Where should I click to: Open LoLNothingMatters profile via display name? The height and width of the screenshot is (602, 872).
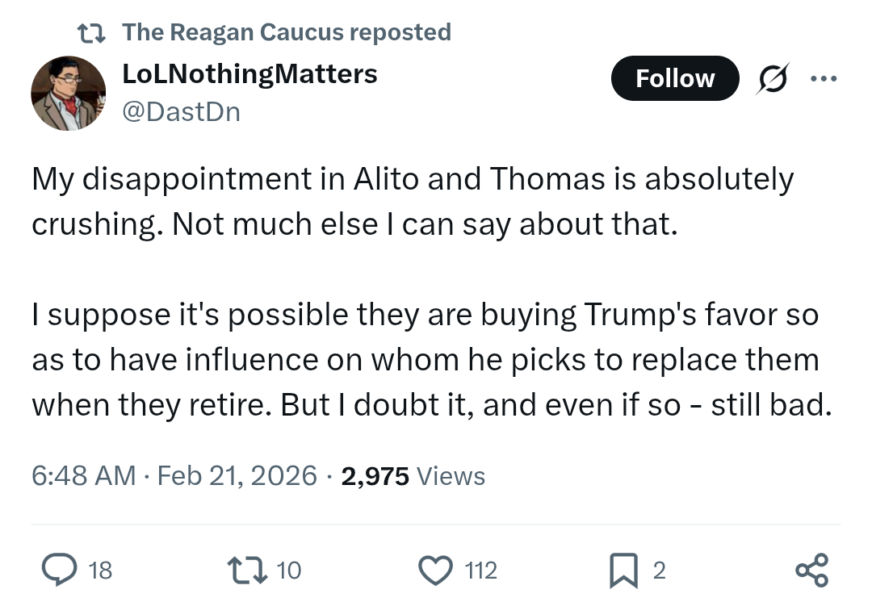coord(249,74)
